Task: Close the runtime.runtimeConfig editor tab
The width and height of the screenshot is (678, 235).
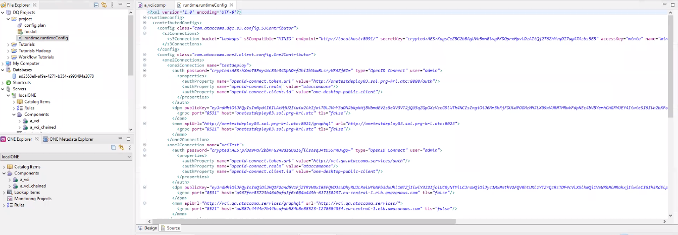Action: coord(232,5)
